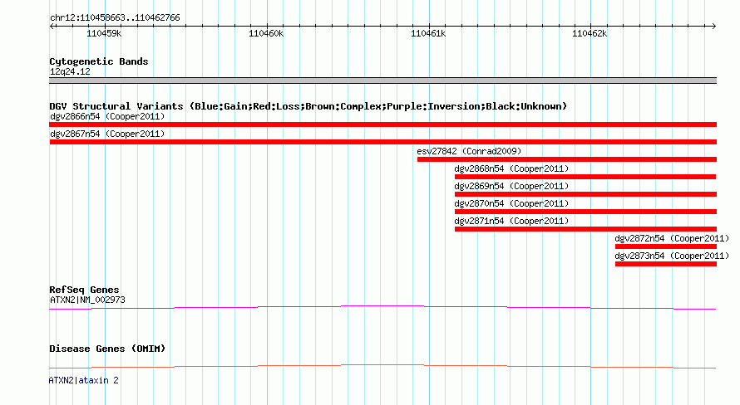Select the red bar under dgv2869n54

(x=585, y=194)
